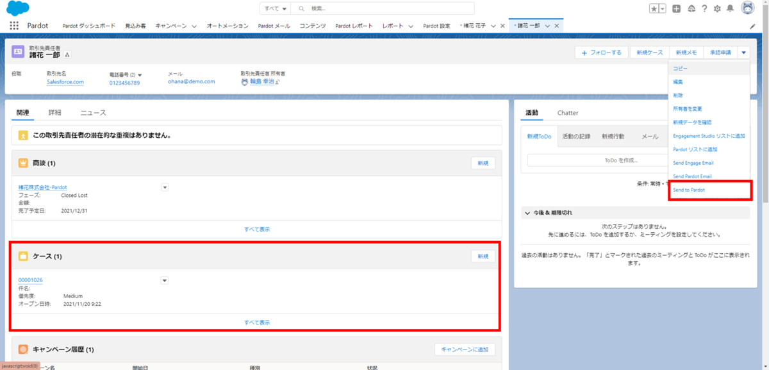View the account hierarchy icon beside the name
Screen dimensions: 769x370
[x=68, y=55]
